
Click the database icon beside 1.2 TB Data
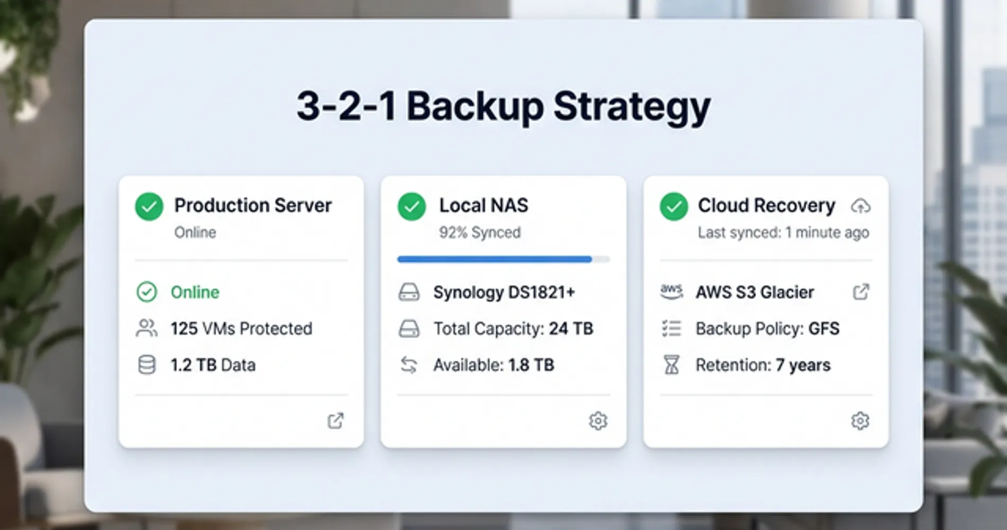tap(146, 365)
